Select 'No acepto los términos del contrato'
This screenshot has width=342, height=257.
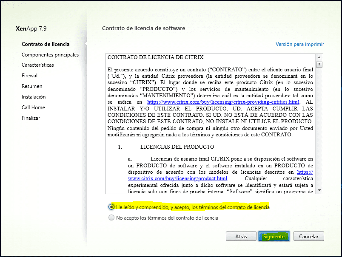(x=111, y=217)
